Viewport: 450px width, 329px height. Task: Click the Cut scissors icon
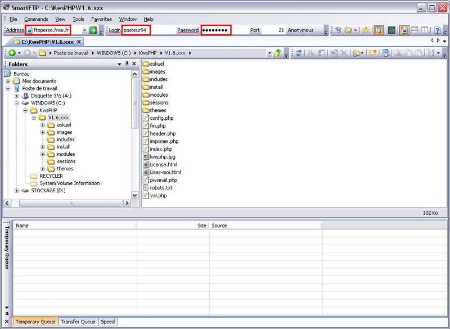398,53
